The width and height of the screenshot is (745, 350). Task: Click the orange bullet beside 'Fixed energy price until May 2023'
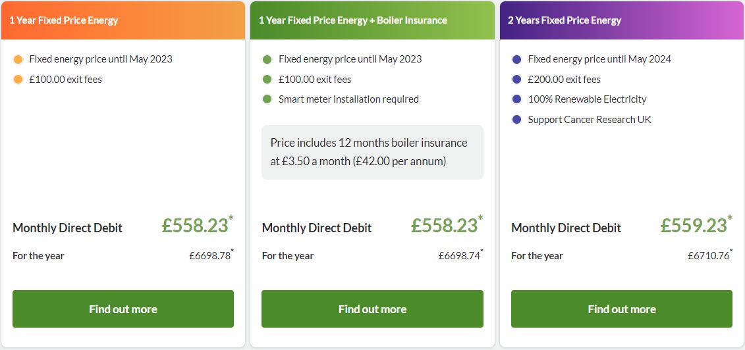coord(18,60)
